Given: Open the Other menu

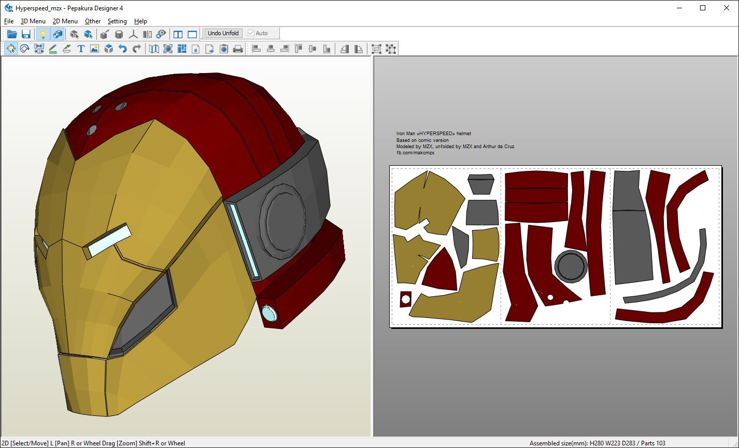Looking at the screenshot, I should [x=93, y=21].
